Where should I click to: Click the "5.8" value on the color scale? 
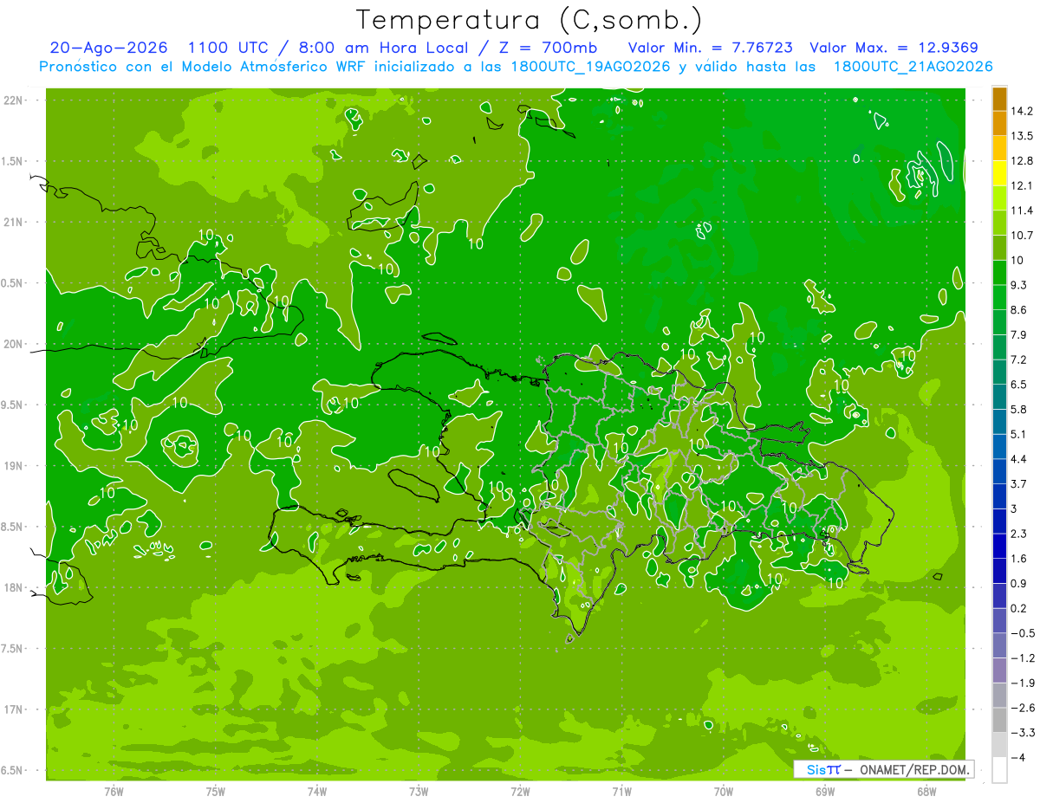tap(1018, 409)
